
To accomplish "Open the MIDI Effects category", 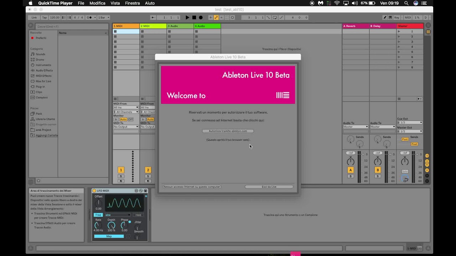I will click(43, 76).
